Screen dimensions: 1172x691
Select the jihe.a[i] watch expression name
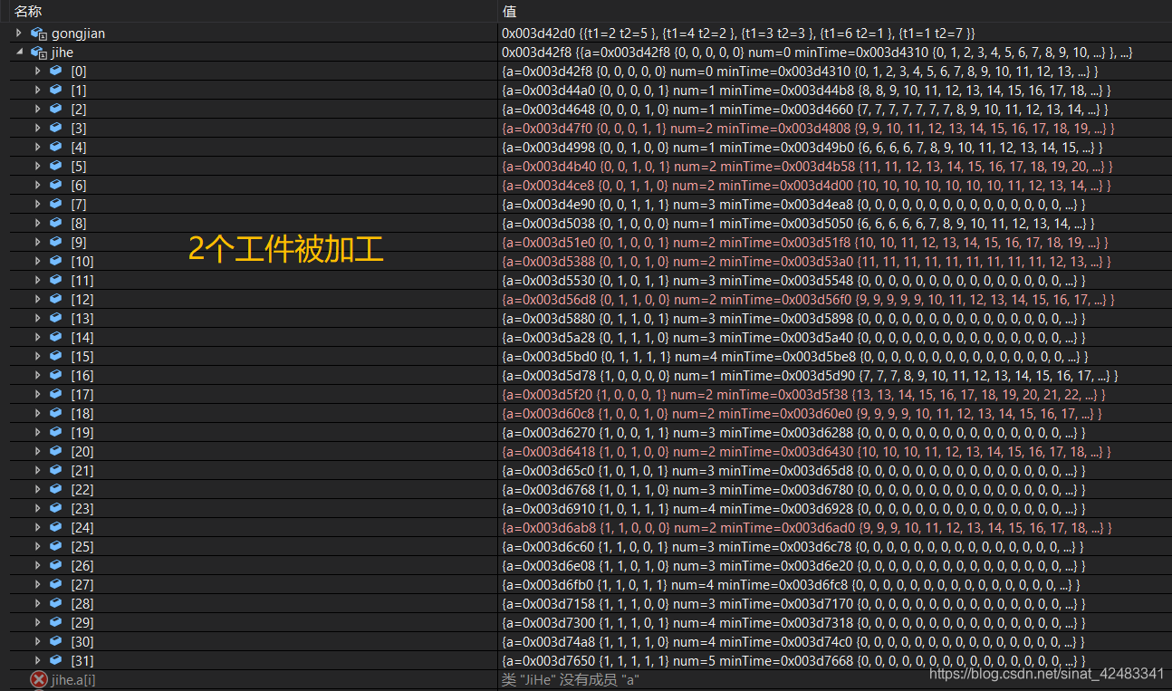point(73,679)
